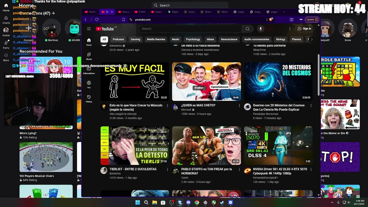Open the You section in YouTube sidebar
This screenshot has height=207, width=368.
tap(89, 85)
